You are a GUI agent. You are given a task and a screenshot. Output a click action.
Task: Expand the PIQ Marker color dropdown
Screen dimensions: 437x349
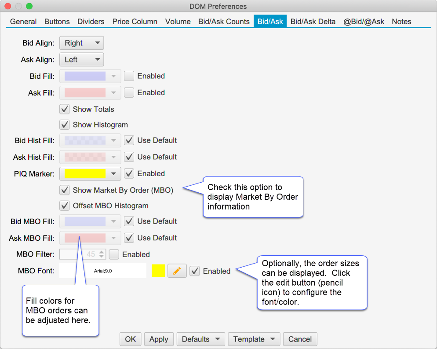[x=113, y=173]
